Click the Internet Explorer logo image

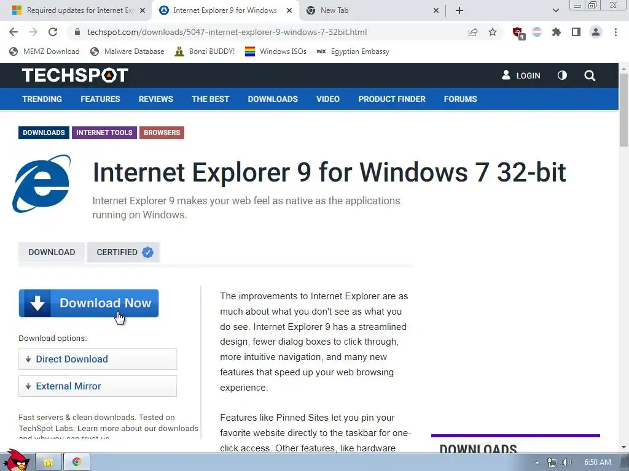(x=41, y=183)
